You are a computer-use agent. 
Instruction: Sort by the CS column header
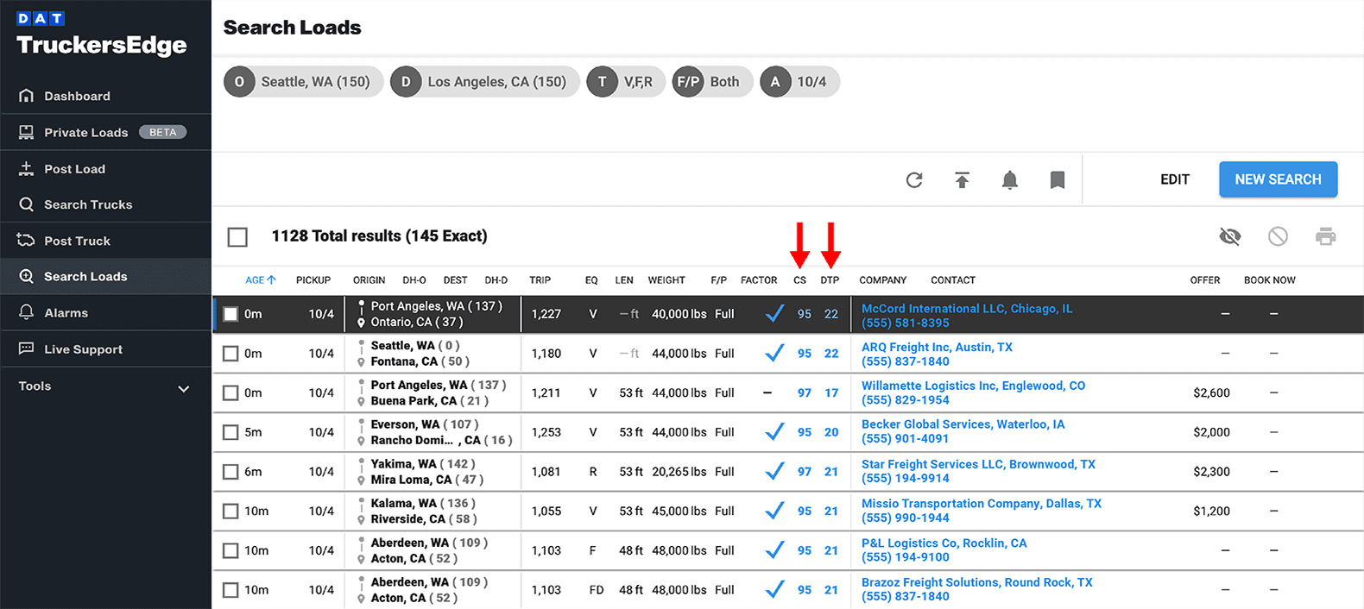(x=799, y=280)
